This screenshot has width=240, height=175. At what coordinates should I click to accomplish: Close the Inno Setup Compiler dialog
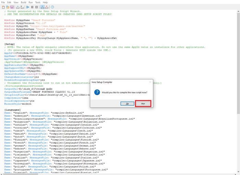(x=150, y=82)
